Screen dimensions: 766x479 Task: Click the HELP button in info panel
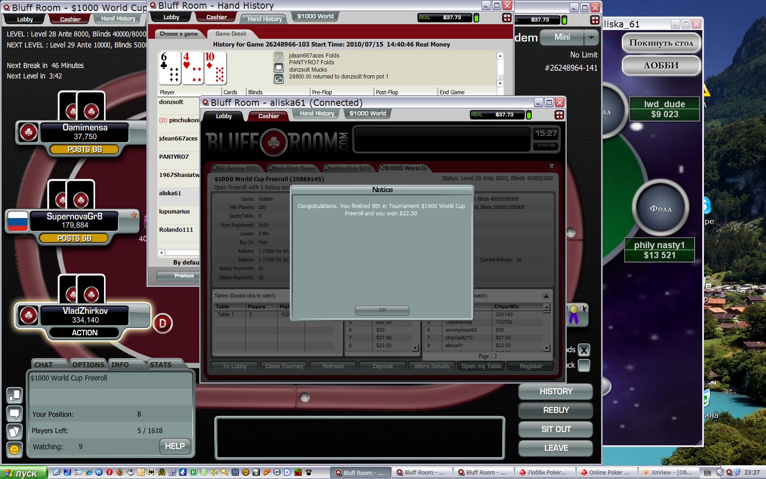point(175,446)
